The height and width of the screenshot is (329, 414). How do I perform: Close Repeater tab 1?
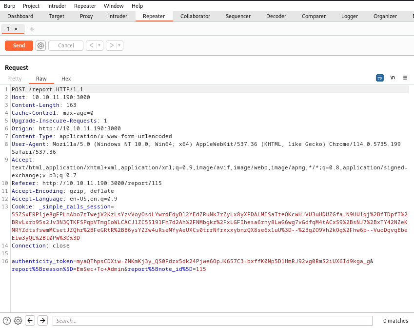pyautogui.click(x=16, y=29)
